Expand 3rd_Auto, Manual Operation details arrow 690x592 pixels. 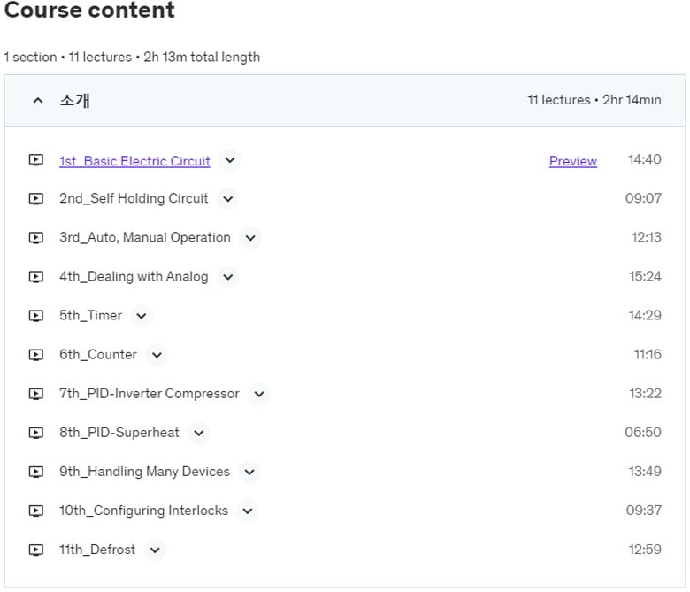click(x=250, y=238)
